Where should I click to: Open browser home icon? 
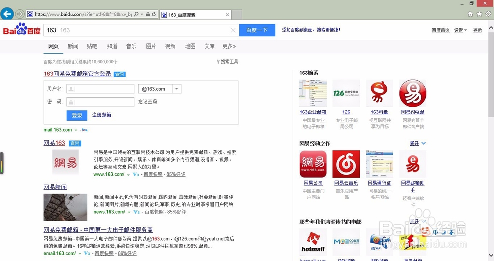pos(470,14)
